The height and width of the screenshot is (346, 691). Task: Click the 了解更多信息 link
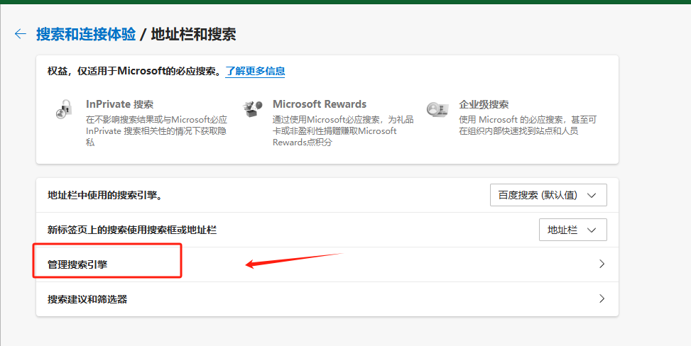tap(255, 71)
